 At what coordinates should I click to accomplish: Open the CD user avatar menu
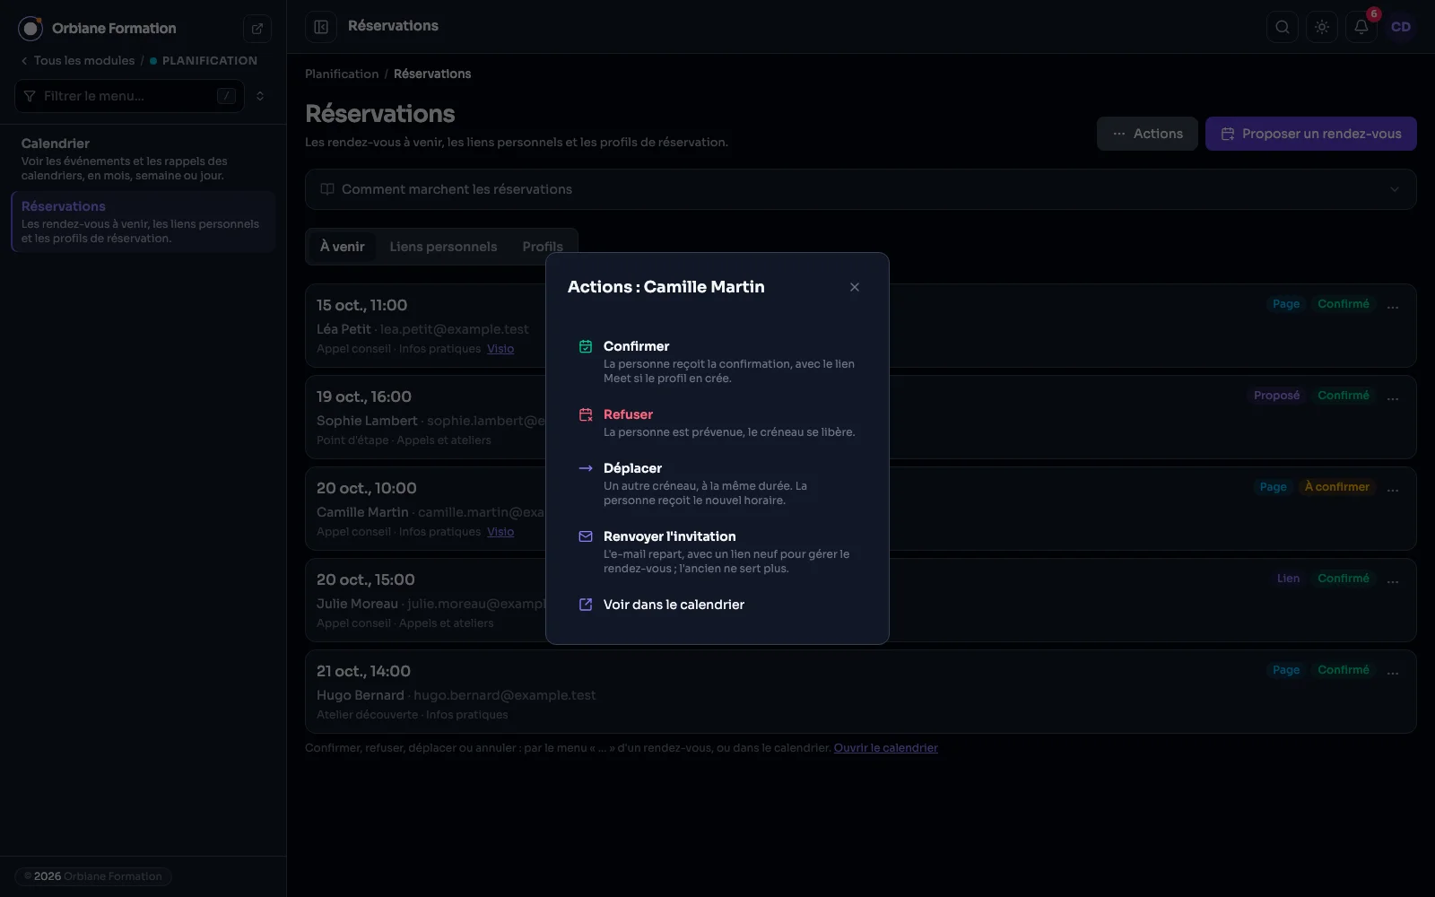1401,27
